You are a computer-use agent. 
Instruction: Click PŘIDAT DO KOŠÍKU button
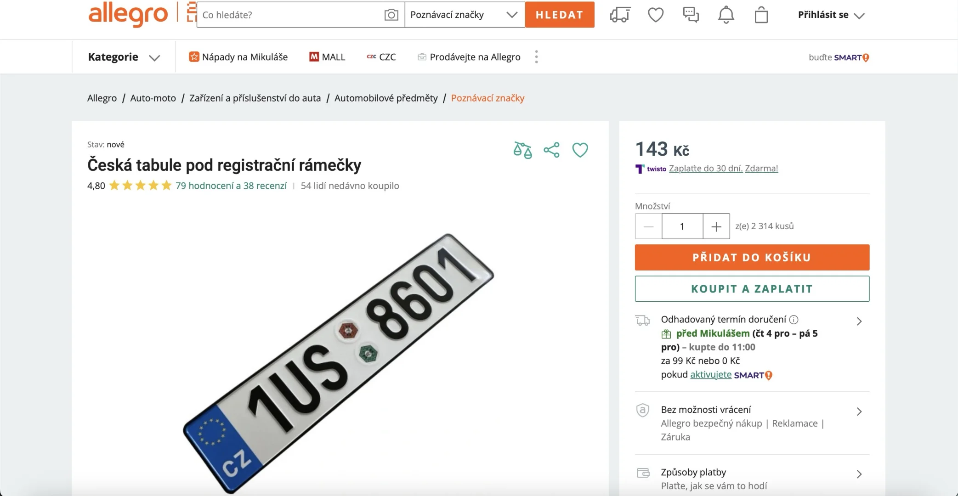pyautogui.click(x=752, y=257)
